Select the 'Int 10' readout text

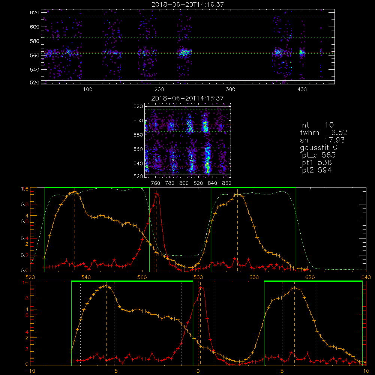(316, 125)
